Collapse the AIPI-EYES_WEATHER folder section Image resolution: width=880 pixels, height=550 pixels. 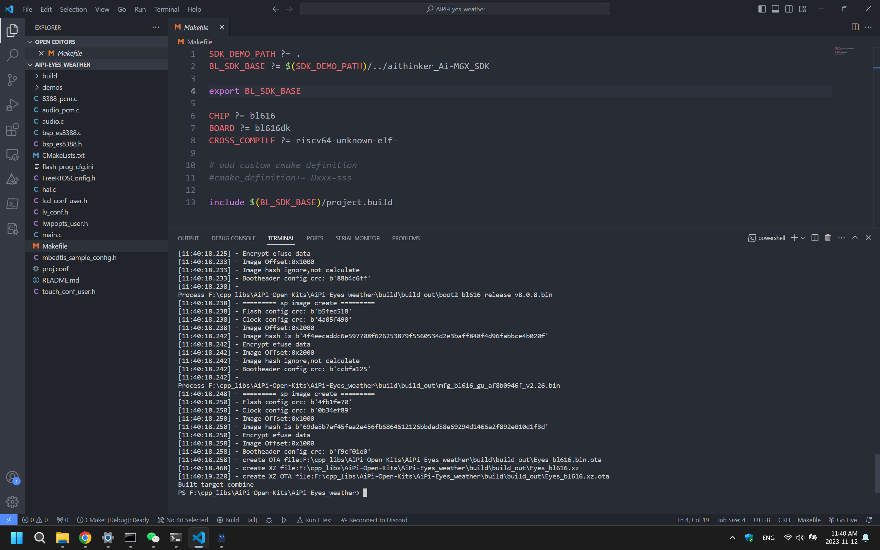tap(96, 64)
